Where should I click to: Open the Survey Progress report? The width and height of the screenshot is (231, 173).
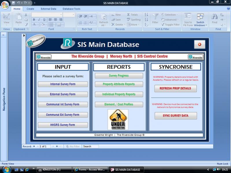coord(119,76)
